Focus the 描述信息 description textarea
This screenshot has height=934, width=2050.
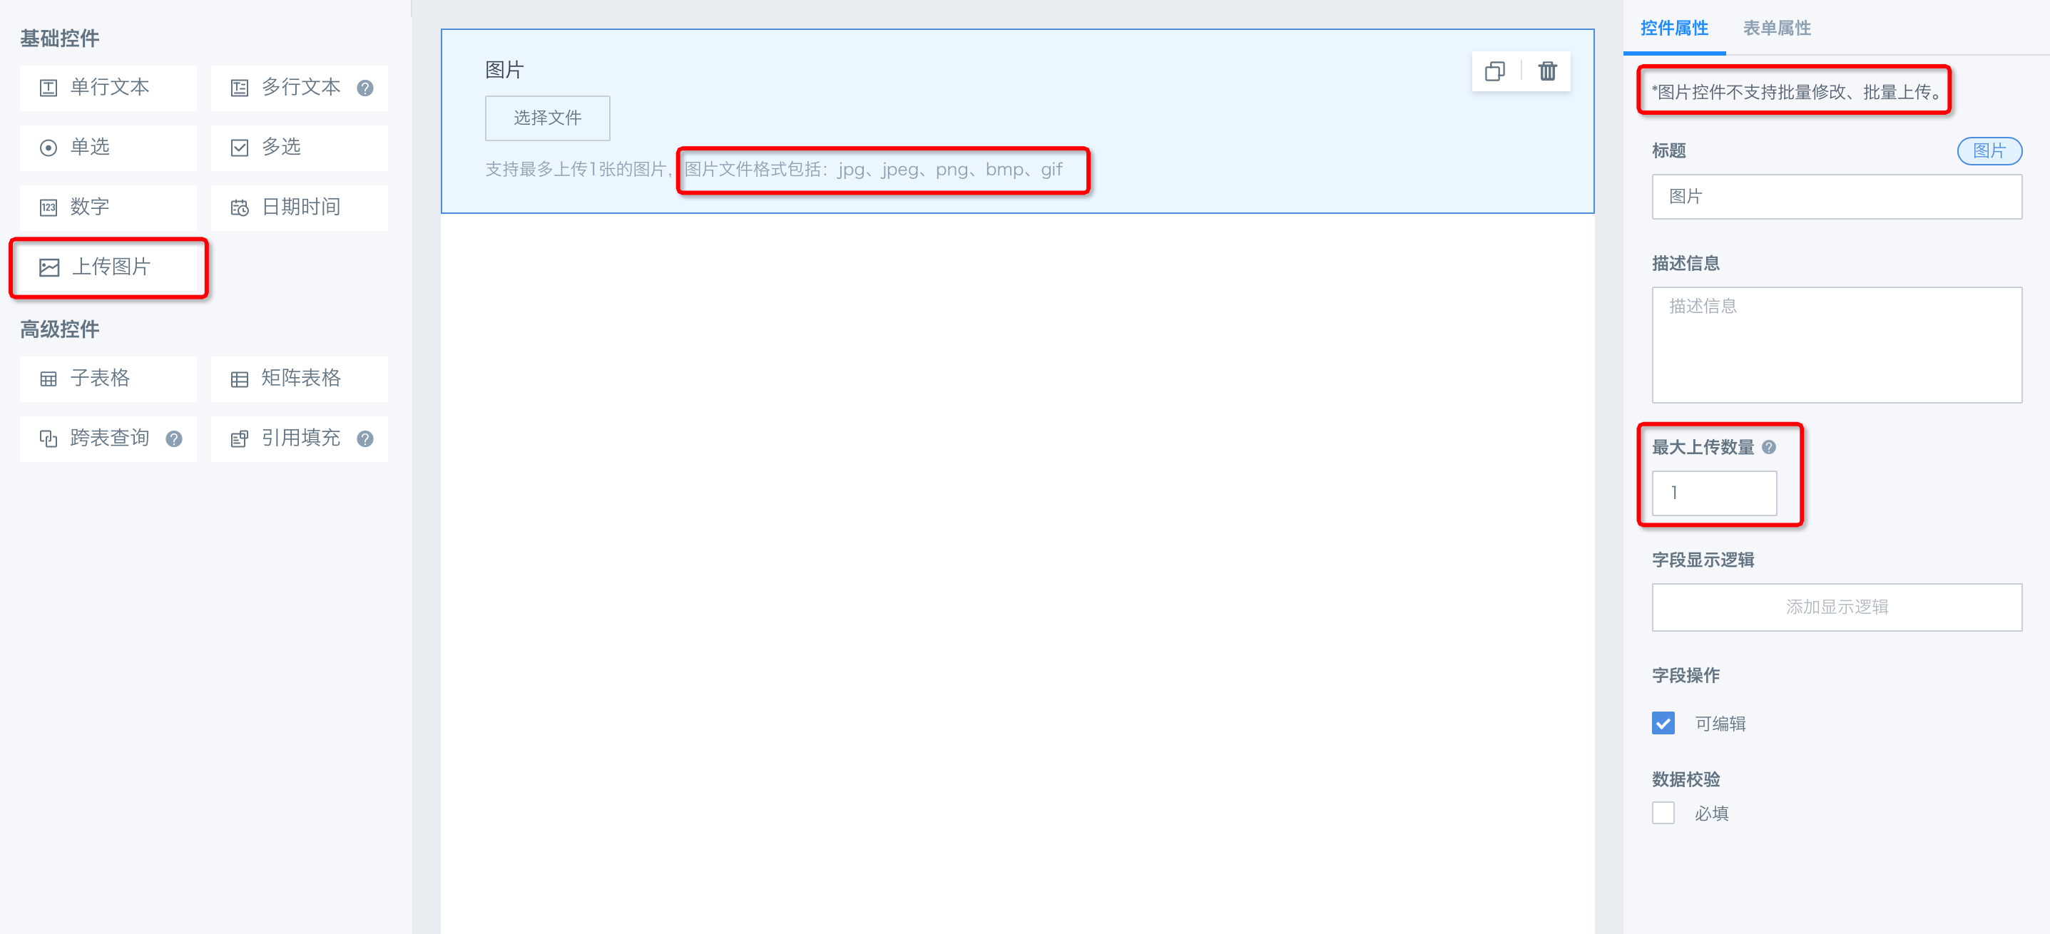pyautogui.click(x=1837, y=345)
